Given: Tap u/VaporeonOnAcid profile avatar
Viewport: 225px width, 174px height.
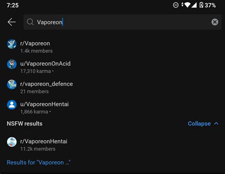Looking at the screenshot, I should click(12, 64).
